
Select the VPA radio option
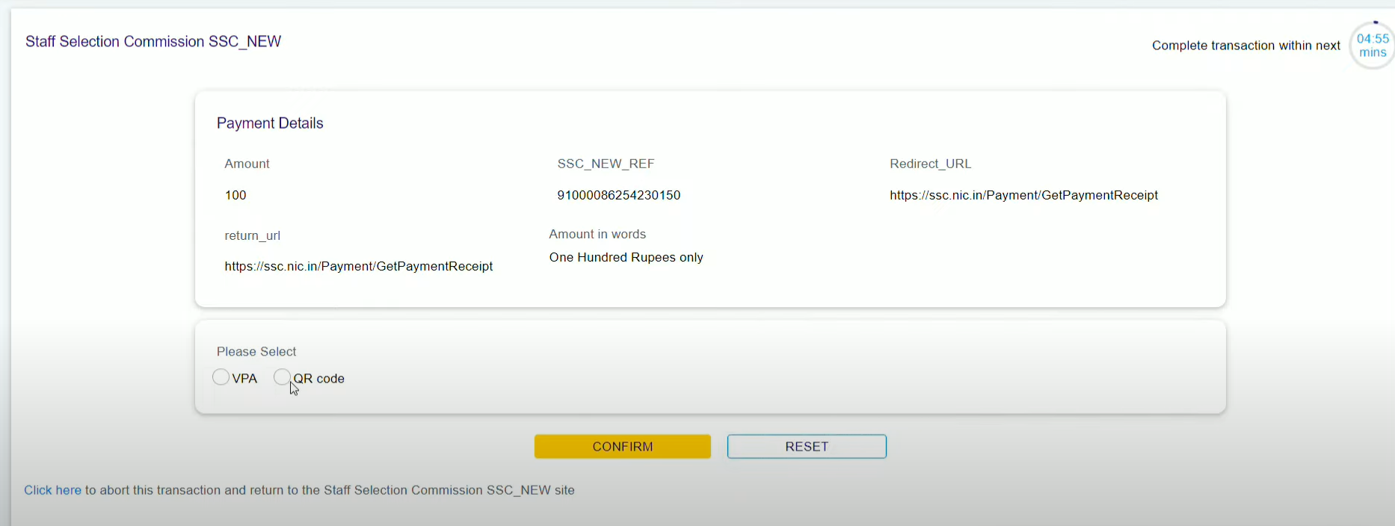pos(221,377)
